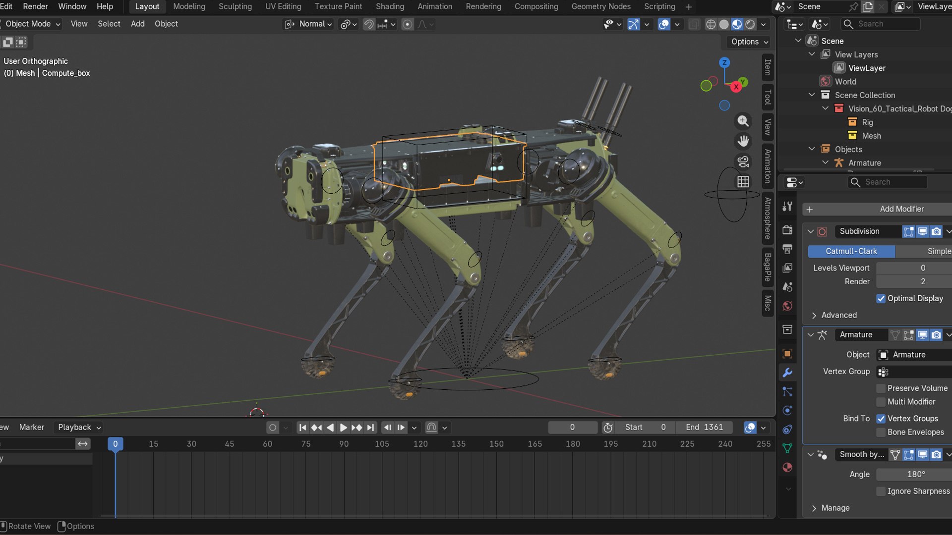Screen dimensions: 952x535
Task: Open the Object Constraints properties tab icon
Action: pos(787,429)
